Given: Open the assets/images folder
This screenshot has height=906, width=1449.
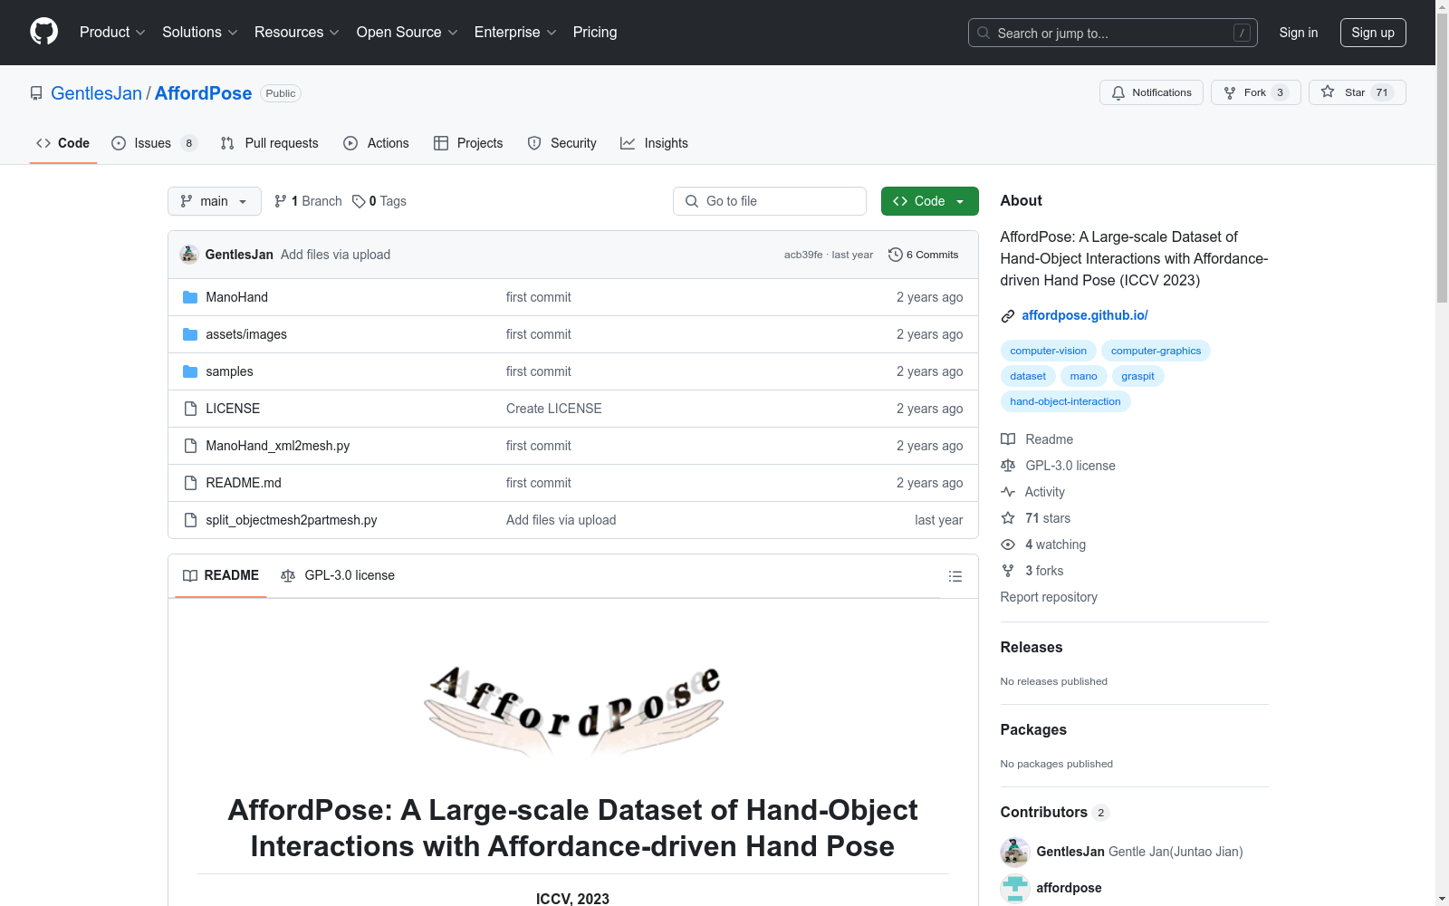Looking at the screenshot, I should pos(246,334).
